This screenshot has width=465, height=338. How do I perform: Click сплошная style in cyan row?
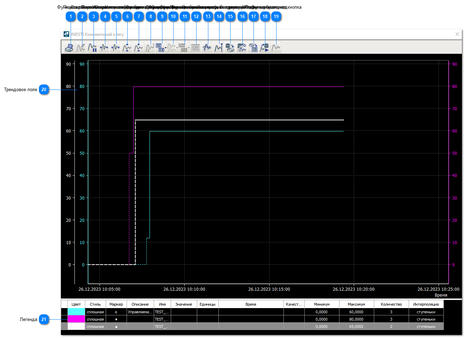(x=95, y=312)
